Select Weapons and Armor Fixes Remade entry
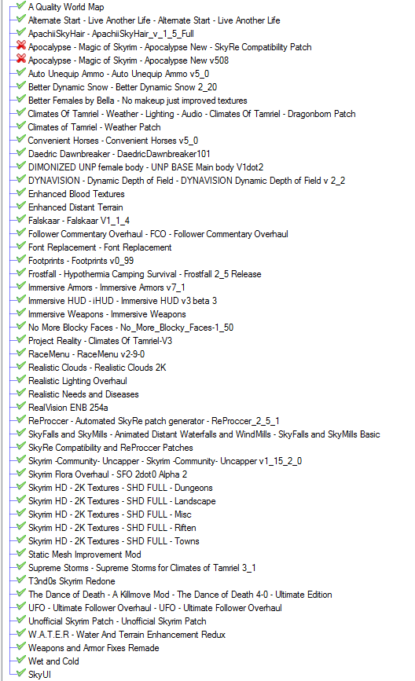This screenshot has height=681, width=415. (x=94, y=648)
